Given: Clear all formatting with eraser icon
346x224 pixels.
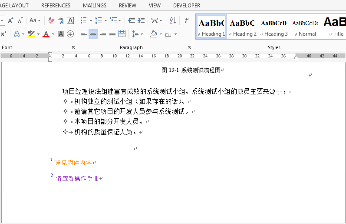Looking at the screenshot, I should [x=51, y=20].
